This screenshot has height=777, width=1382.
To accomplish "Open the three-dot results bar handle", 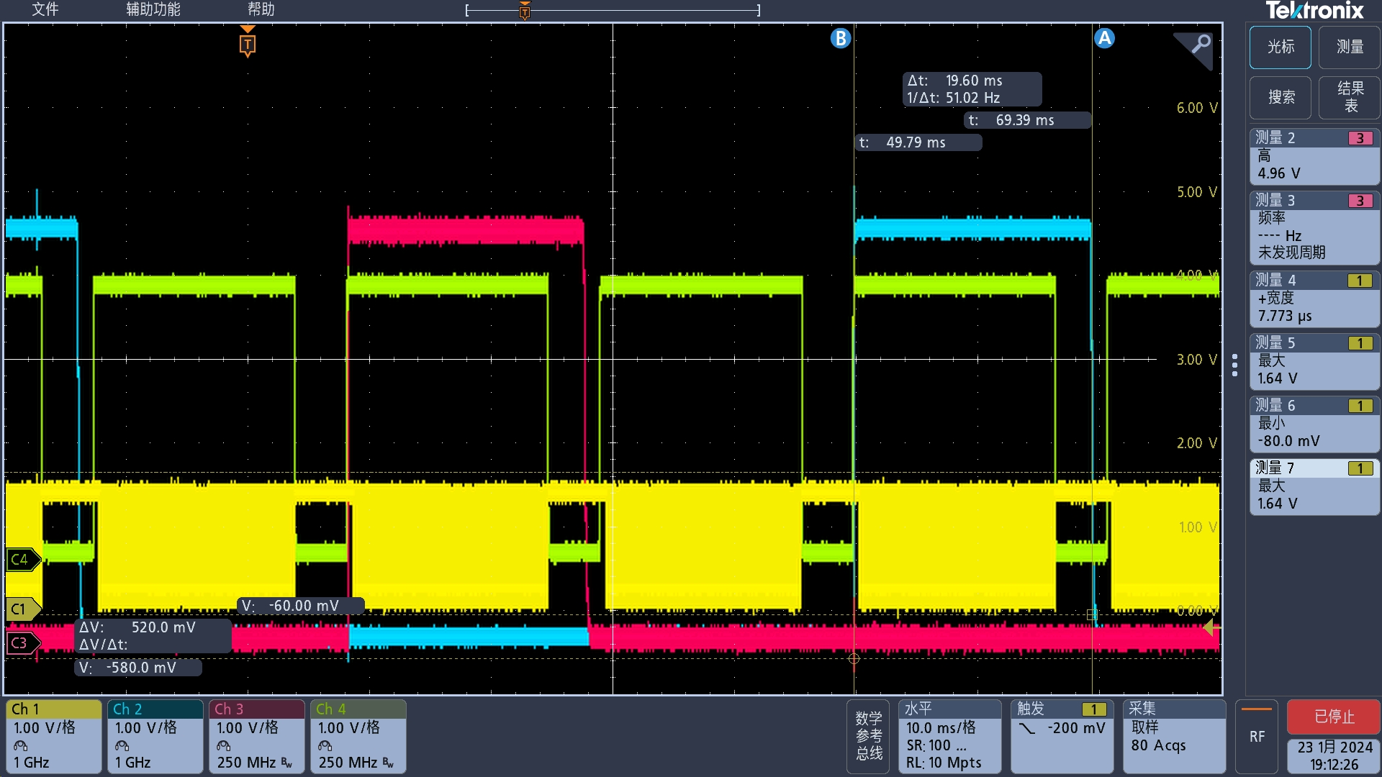I will pos(1234,365).
